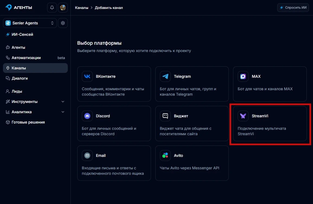
Task: Click the Инструменты wand icon
Action: (x=8, y=102)
